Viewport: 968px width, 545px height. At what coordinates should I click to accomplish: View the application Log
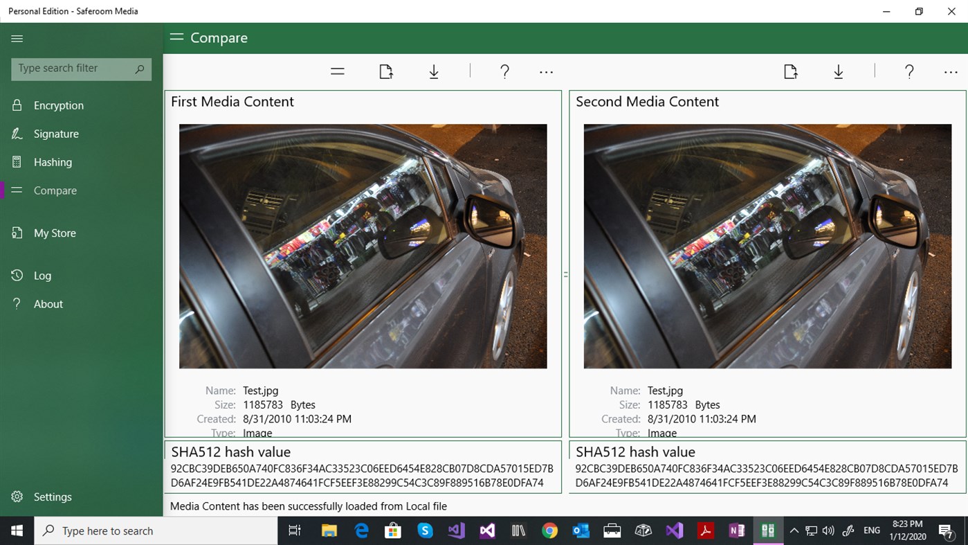coord(43,275)
